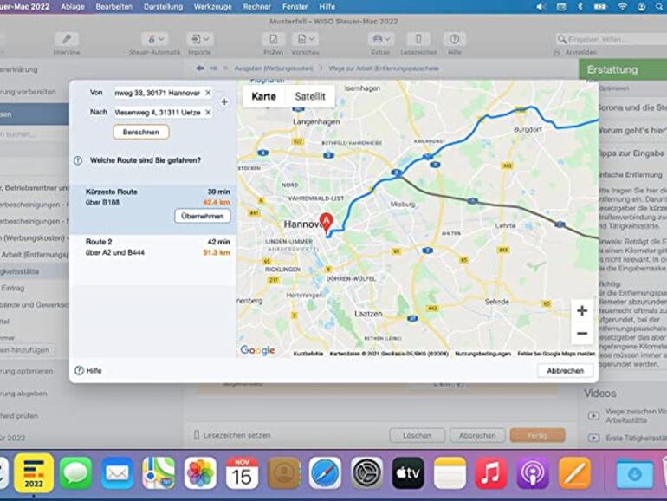This screenshot has height=501, width=667.
Task: Open the Extras dropdown
Action: pyautogui.click(x=381, y=40)
